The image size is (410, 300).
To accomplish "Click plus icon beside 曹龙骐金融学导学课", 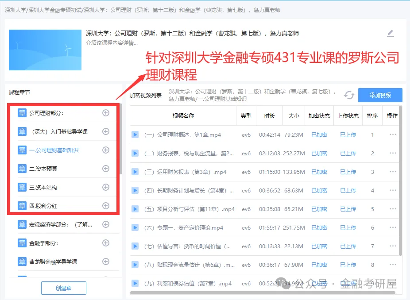I will point(106,262).
